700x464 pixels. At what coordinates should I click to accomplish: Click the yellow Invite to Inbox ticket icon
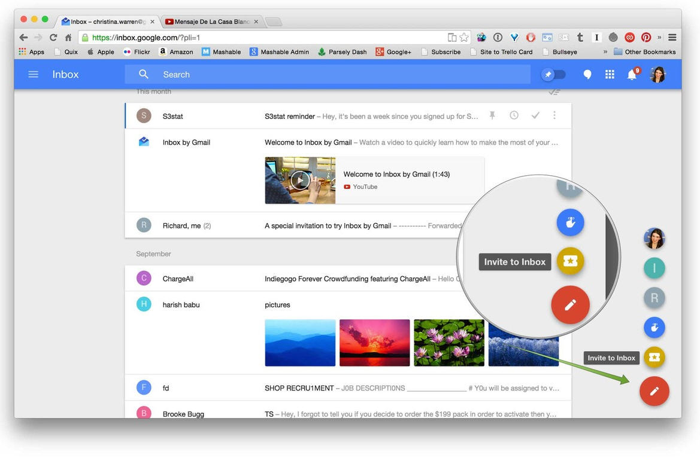(x=654, y=358)
